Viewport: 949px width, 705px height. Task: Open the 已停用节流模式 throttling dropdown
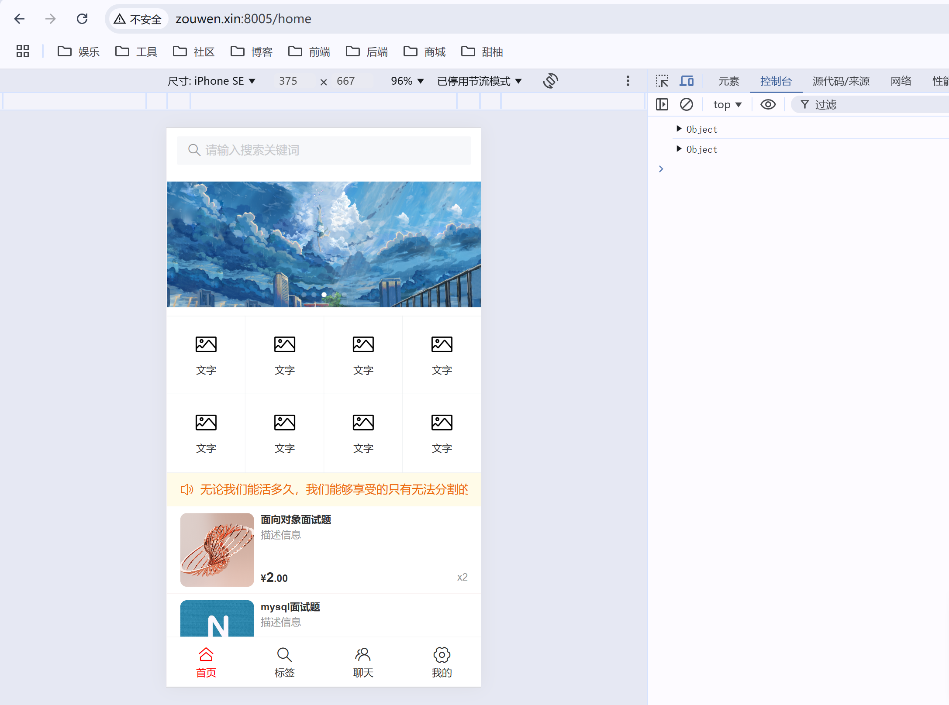coord(480,81)
